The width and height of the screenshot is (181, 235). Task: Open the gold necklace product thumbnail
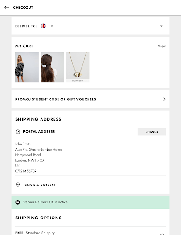tap(78, 67)
